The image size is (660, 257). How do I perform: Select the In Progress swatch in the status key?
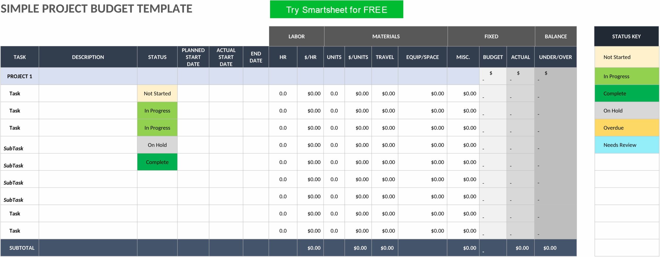tap(627, 76)
